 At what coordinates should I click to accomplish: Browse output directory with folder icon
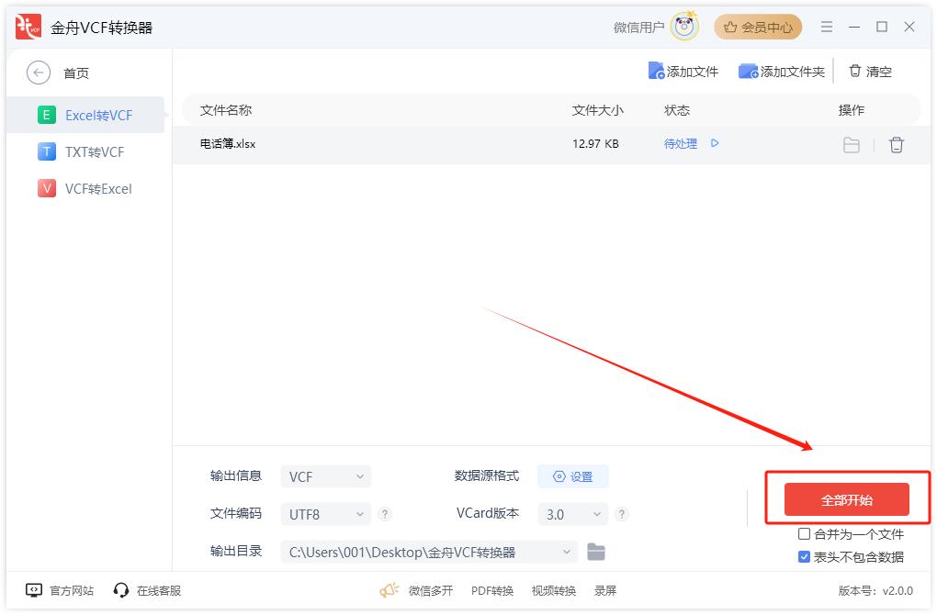596,552
